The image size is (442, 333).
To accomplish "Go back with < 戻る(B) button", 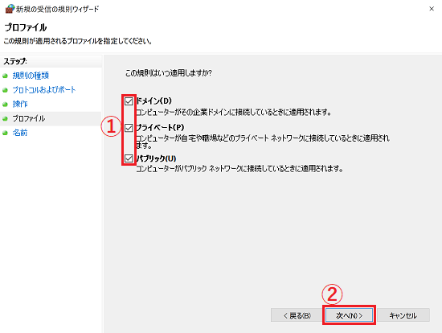I will [297, 315].
